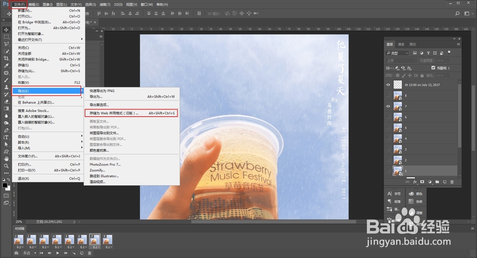
Task: Open the 滤镜(T) menu
Action: (105, 4)
